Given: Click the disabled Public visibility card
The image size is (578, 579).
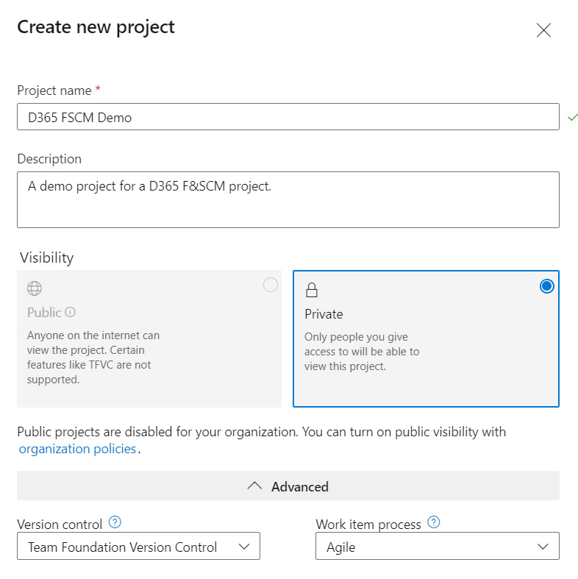Looking at the screenshot, I should click(149, 339).
